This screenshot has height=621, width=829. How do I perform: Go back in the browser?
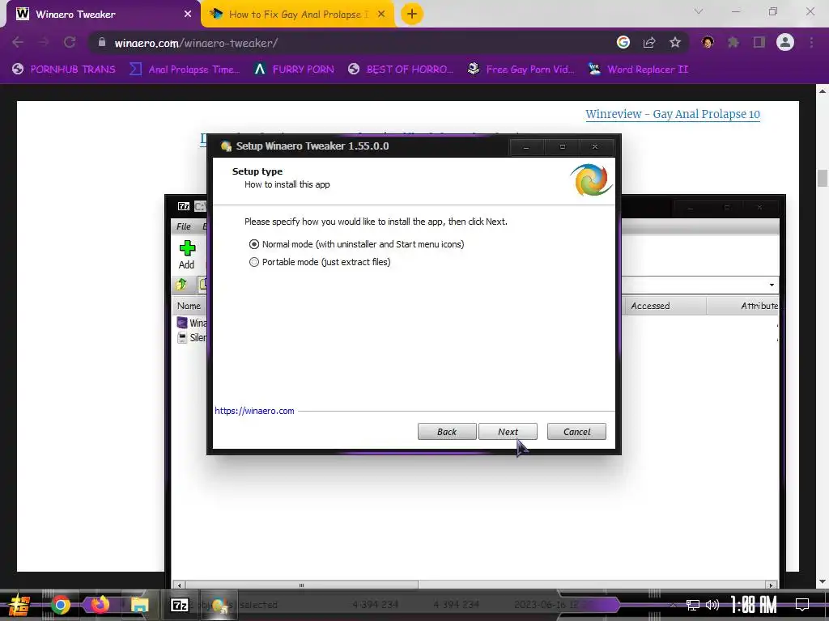tap(18, 42)
